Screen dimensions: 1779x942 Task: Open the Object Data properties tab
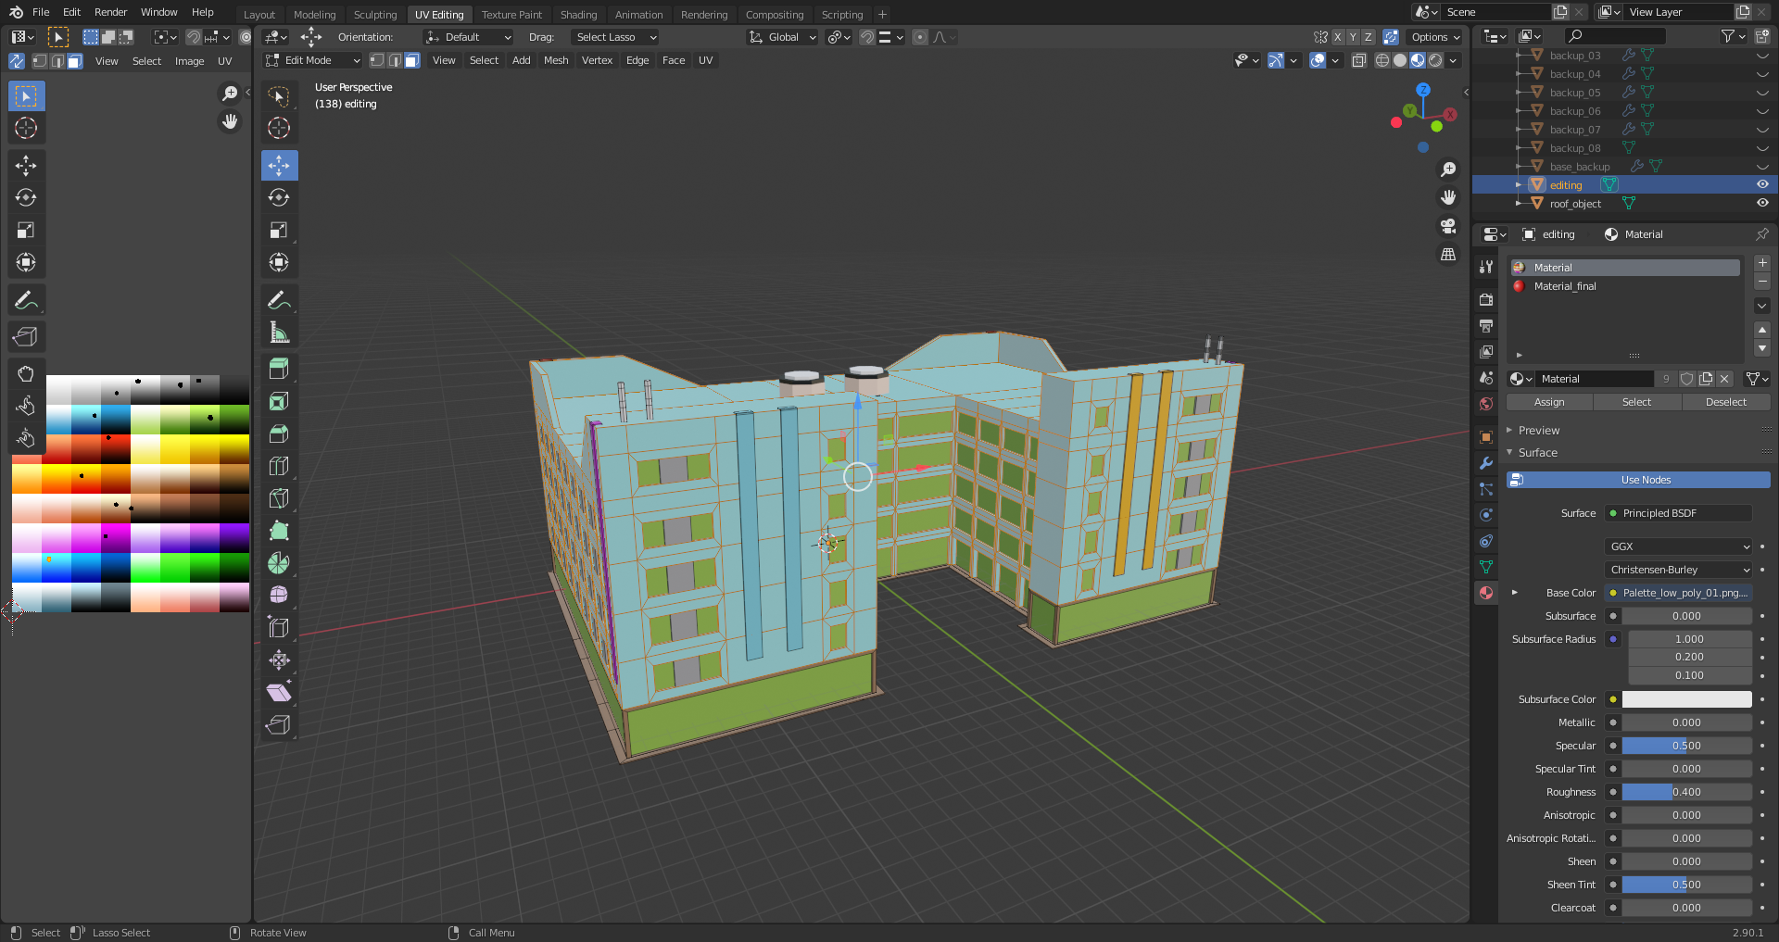[x=1486, y=567]
